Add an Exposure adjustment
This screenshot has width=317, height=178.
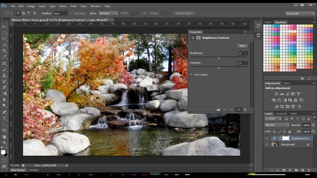(x=293, y=94)
